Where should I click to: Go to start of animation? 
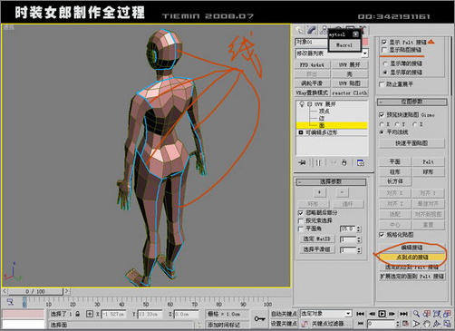360,314
